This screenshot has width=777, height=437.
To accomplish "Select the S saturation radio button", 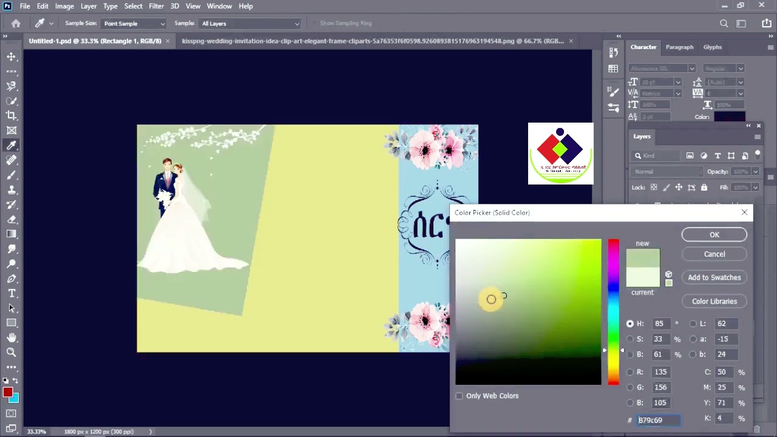I will tap(630, 339).
